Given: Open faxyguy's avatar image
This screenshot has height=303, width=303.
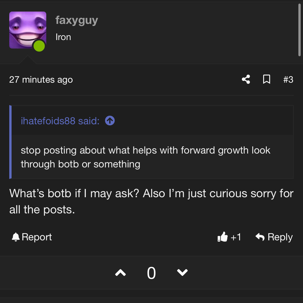Looking at the screenshot, I should click(28, 30).
